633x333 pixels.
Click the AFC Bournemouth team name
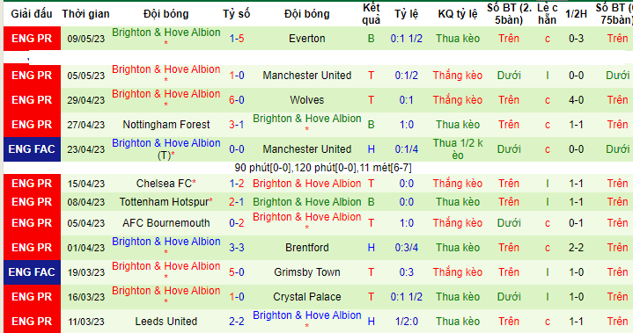[x=166, y=223]
